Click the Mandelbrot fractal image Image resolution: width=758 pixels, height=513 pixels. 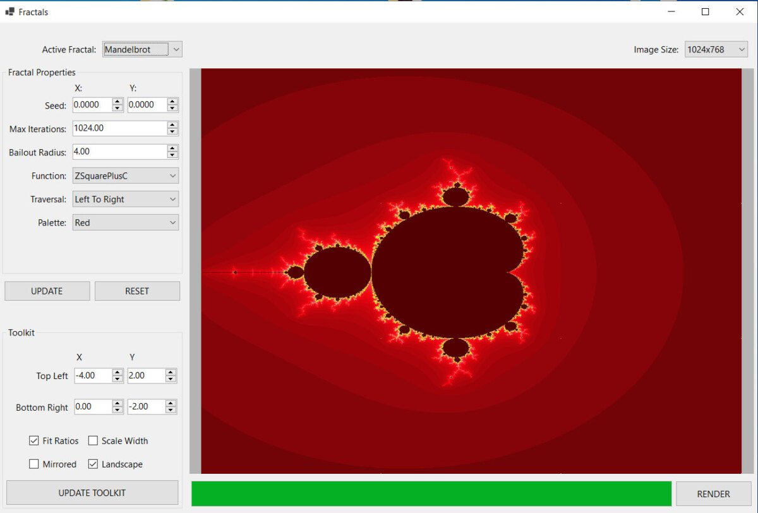point(471,271)
